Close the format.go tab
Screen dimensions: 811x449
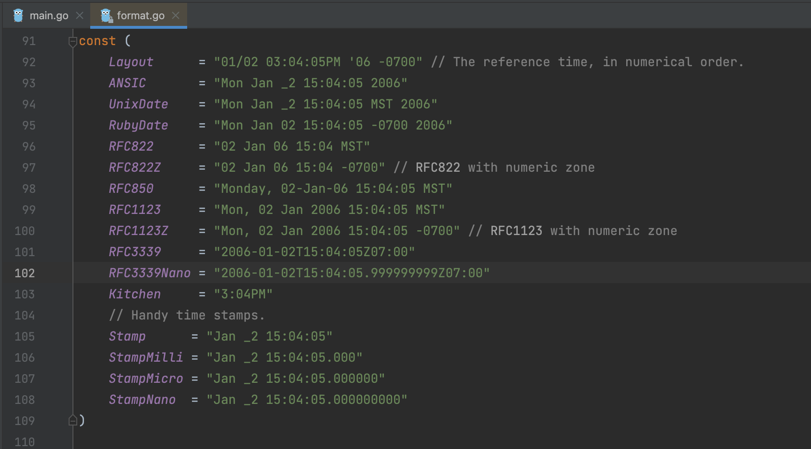[176, 15]
